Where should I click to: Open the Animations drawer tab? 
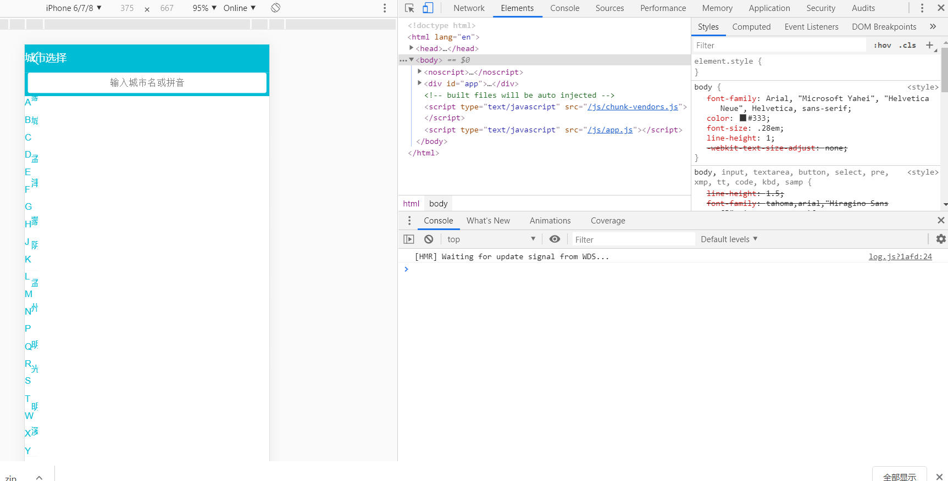click(550, 220)
